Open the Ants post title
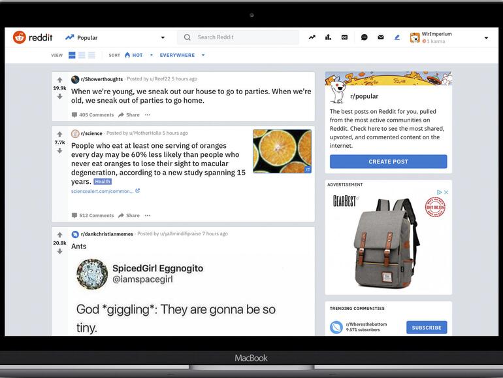The height and width of the screenshot is (378, 503). (x=78, y=247)
